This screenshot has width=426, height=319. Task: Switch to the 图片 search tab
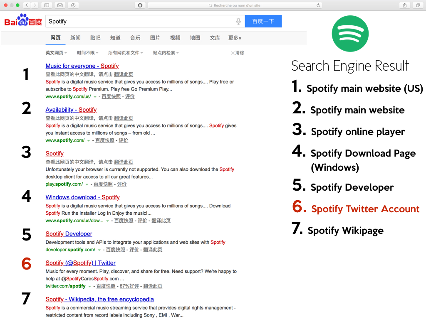pyautogui.click(x=155, y=37)
